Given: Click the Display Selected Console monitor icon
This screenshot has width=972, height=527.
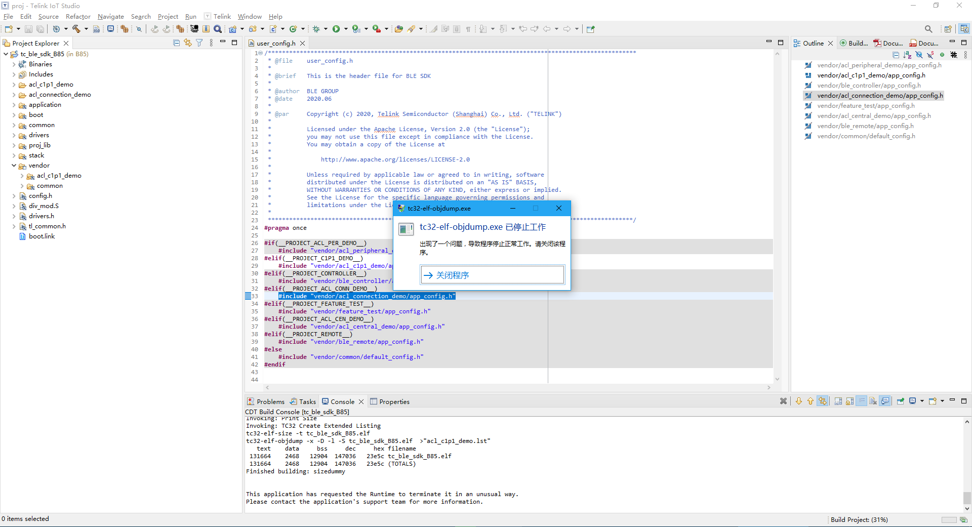Looking at the screenshot, I should (x=912, y=401).
